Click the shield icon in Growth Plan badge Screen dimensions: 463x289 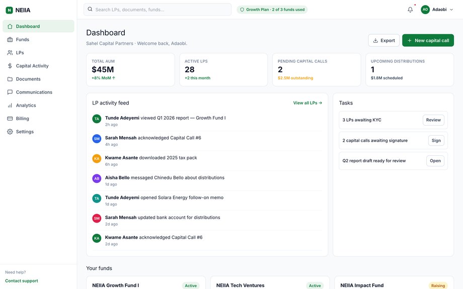pos(242,10)
